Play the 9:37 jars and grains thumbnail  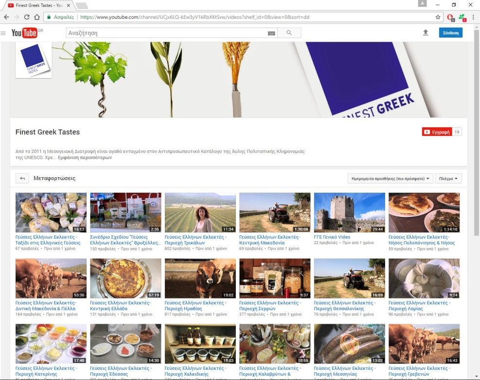(x=275, y=278)
